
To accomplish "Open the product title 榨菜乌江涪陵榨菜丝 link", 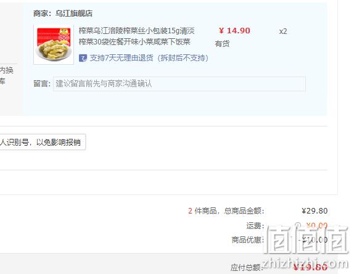I will click(136, 36).
